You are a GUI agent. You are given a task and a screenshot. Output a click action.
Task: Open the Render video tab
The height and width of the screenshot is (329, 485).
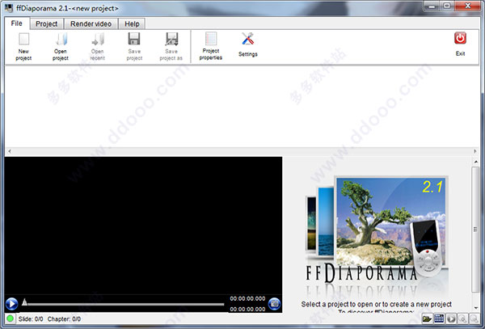[91, 23]
